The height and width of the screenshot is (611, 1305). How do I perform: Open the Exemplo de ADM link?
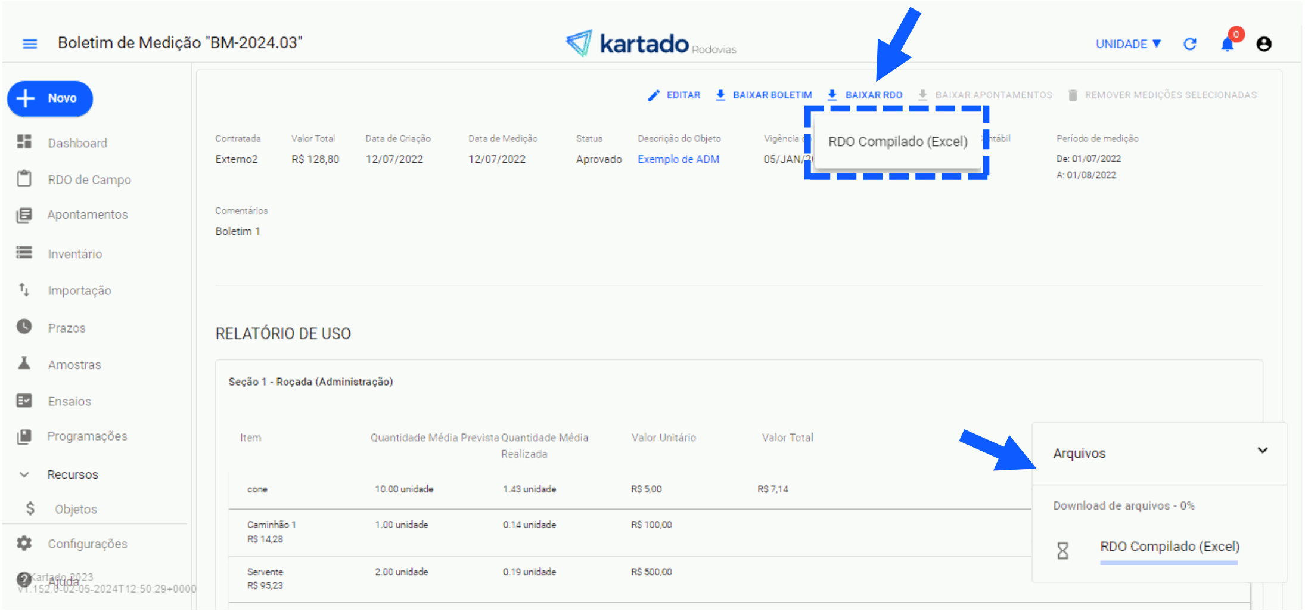coord(678,159)
